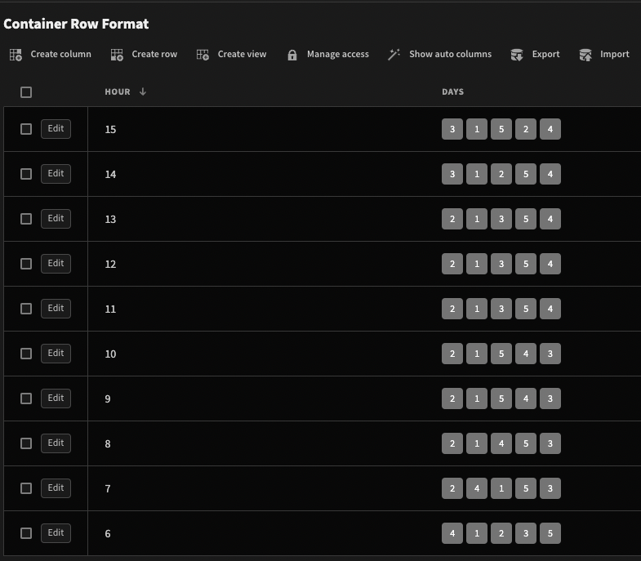Click day chip 4 in hour 10 row
The image size is (641, 561).
coord(526,354)
